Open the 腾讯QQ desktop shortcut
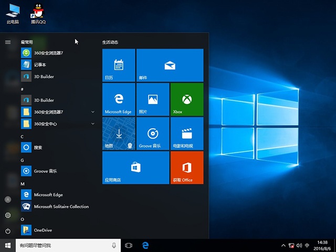336x252 pixels. tap(38, 14)
